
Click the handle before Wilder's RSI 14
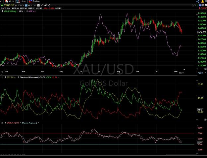coord(5,123)
